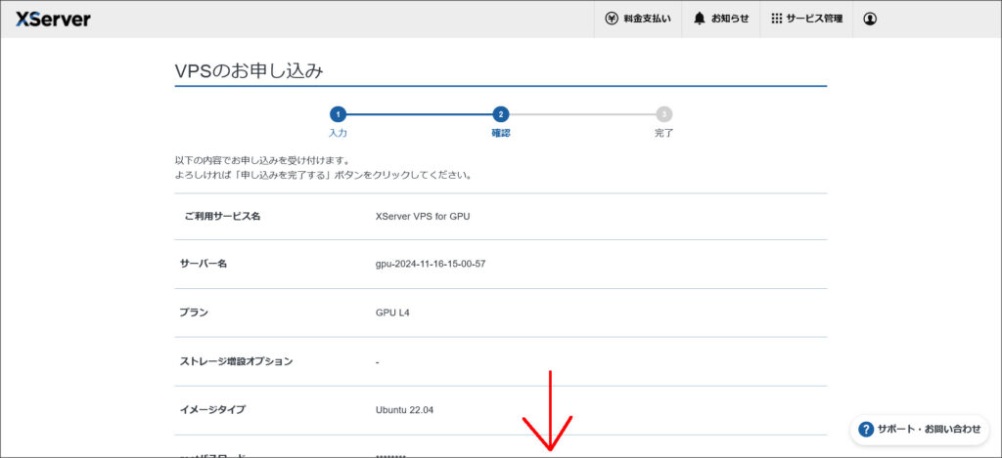Viewport: 1002px width, 458px height.
Task: Click the question mark support icon
Action: point(866,429)
